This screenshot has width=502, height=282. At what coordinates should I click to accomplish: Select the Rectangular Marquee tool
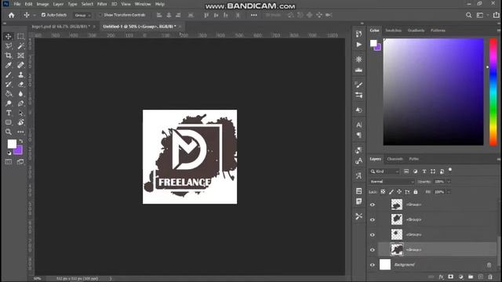click(21, 37)
